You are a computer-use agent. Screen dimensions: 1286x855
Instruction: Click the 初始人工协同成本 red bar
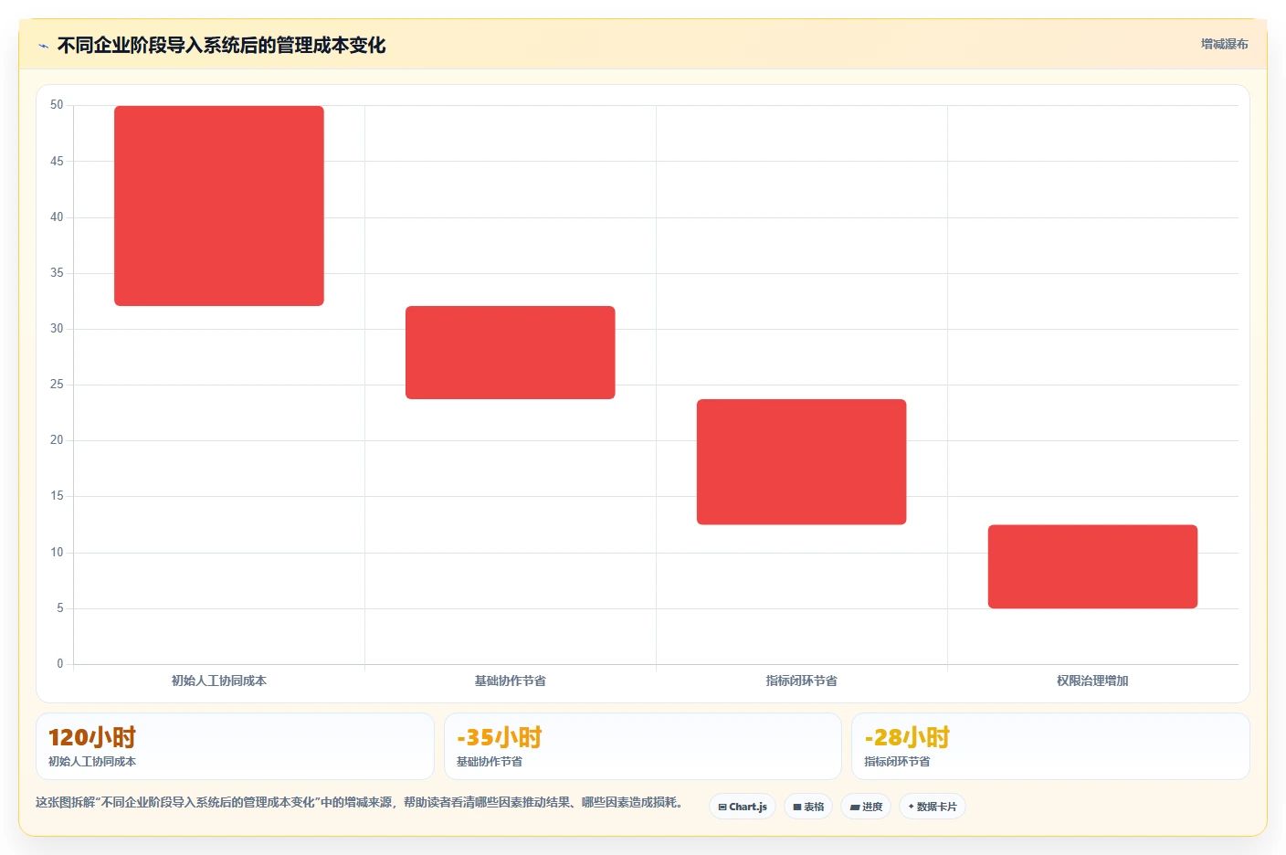click(219, 206)
